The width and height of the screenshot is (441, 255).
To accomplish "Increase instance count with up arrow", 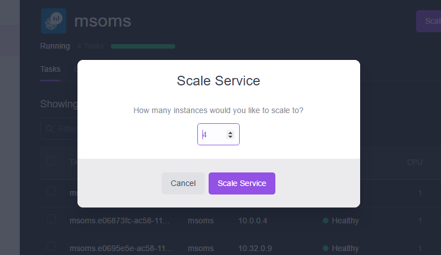I will point(230,133).
